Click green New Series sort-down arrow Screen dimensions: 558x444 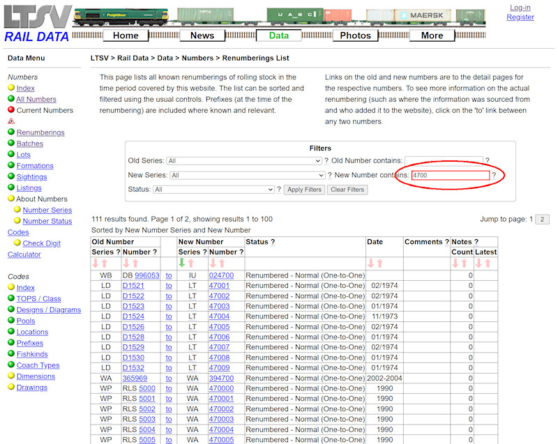tap(182, 263)
